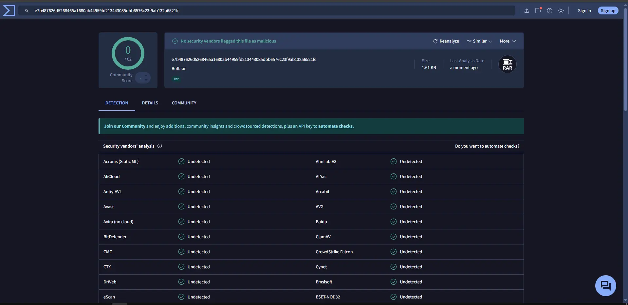
Task: Open the help question mark icon
Action: pos(549,11)
